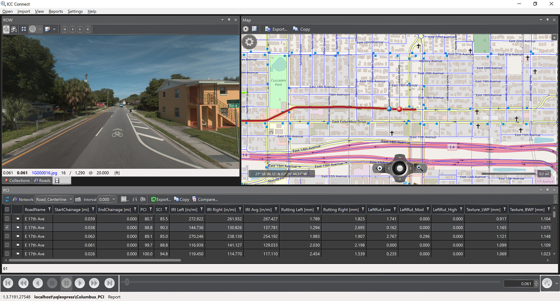Click Export... in the Map toolbar
The height and width of the screenshot is (301, 560).
point(276,29)
